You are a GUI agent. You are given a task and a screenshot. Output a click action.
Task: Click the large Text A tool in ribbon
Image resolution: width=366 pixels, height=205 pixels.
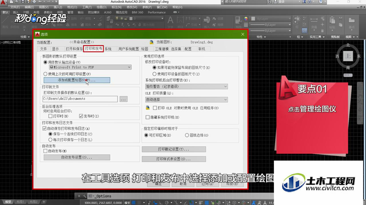(170, 20)
